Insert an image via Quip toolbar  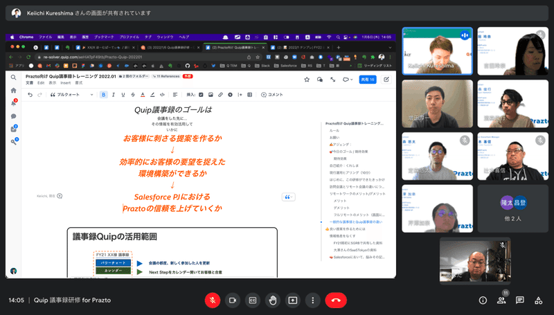211,95
